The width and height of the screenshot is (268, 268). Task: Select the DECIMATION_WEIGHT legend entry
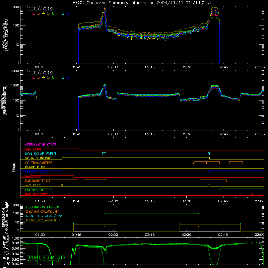tap(43, 211)
